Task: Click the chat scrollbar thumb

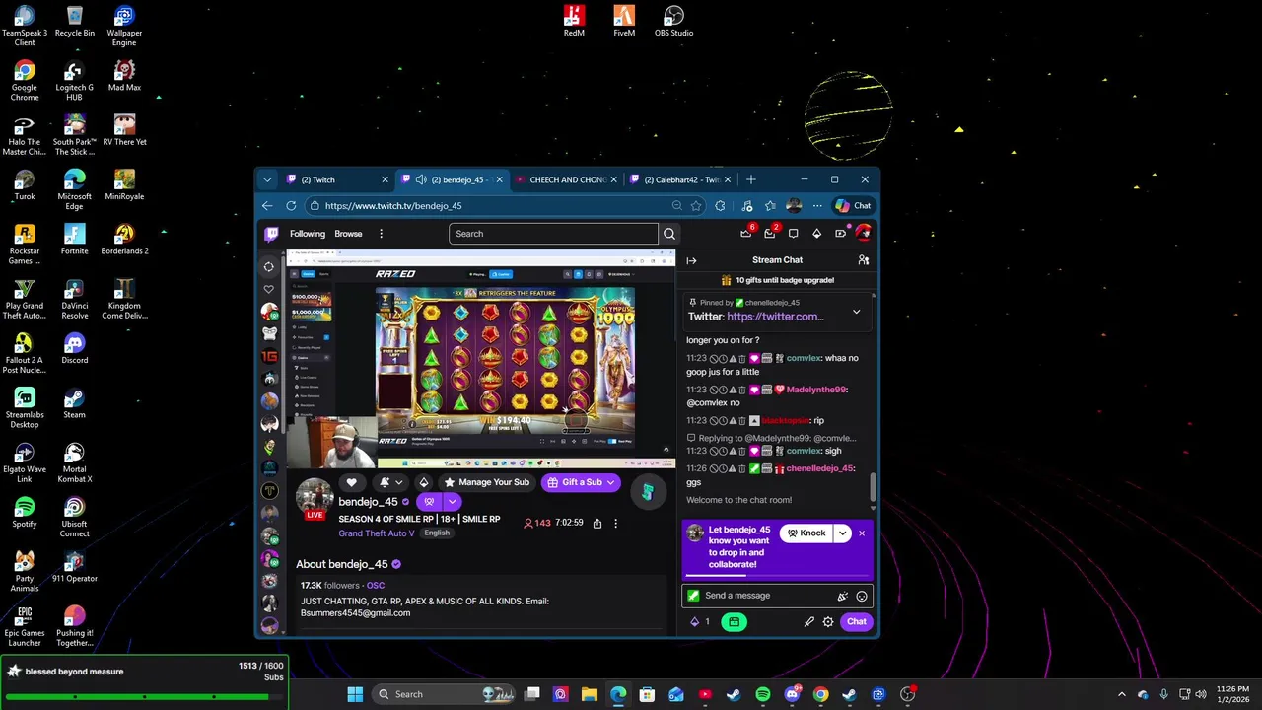Action: pos(873,486)
